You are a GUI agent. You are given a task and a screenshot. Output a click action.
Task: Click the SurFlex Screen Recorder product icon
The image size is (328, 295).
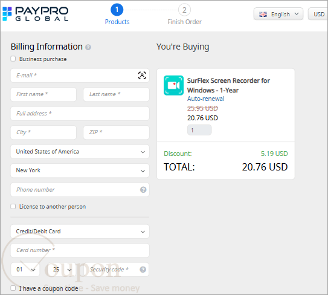point(173,85)
